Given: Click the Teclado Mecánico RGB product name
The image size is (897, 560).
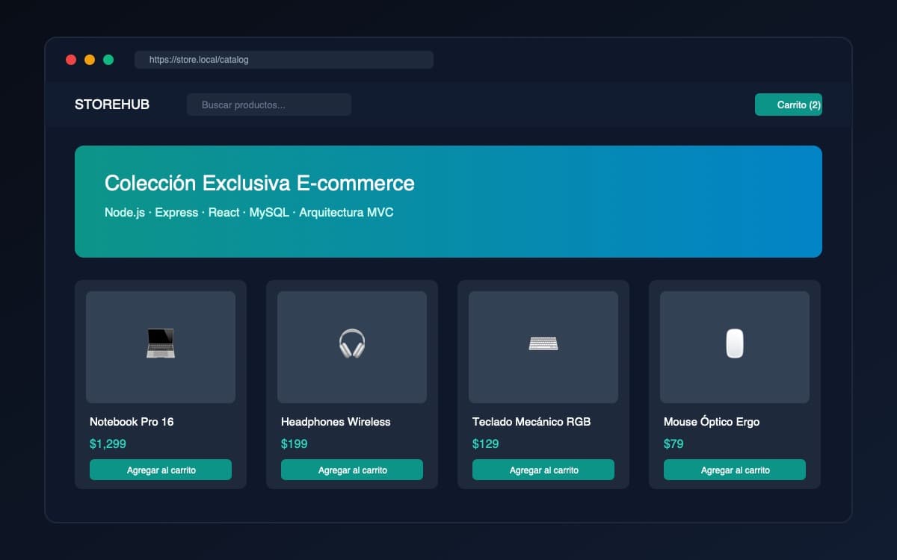Looking at the screenshot, I should tap(531, 422).
